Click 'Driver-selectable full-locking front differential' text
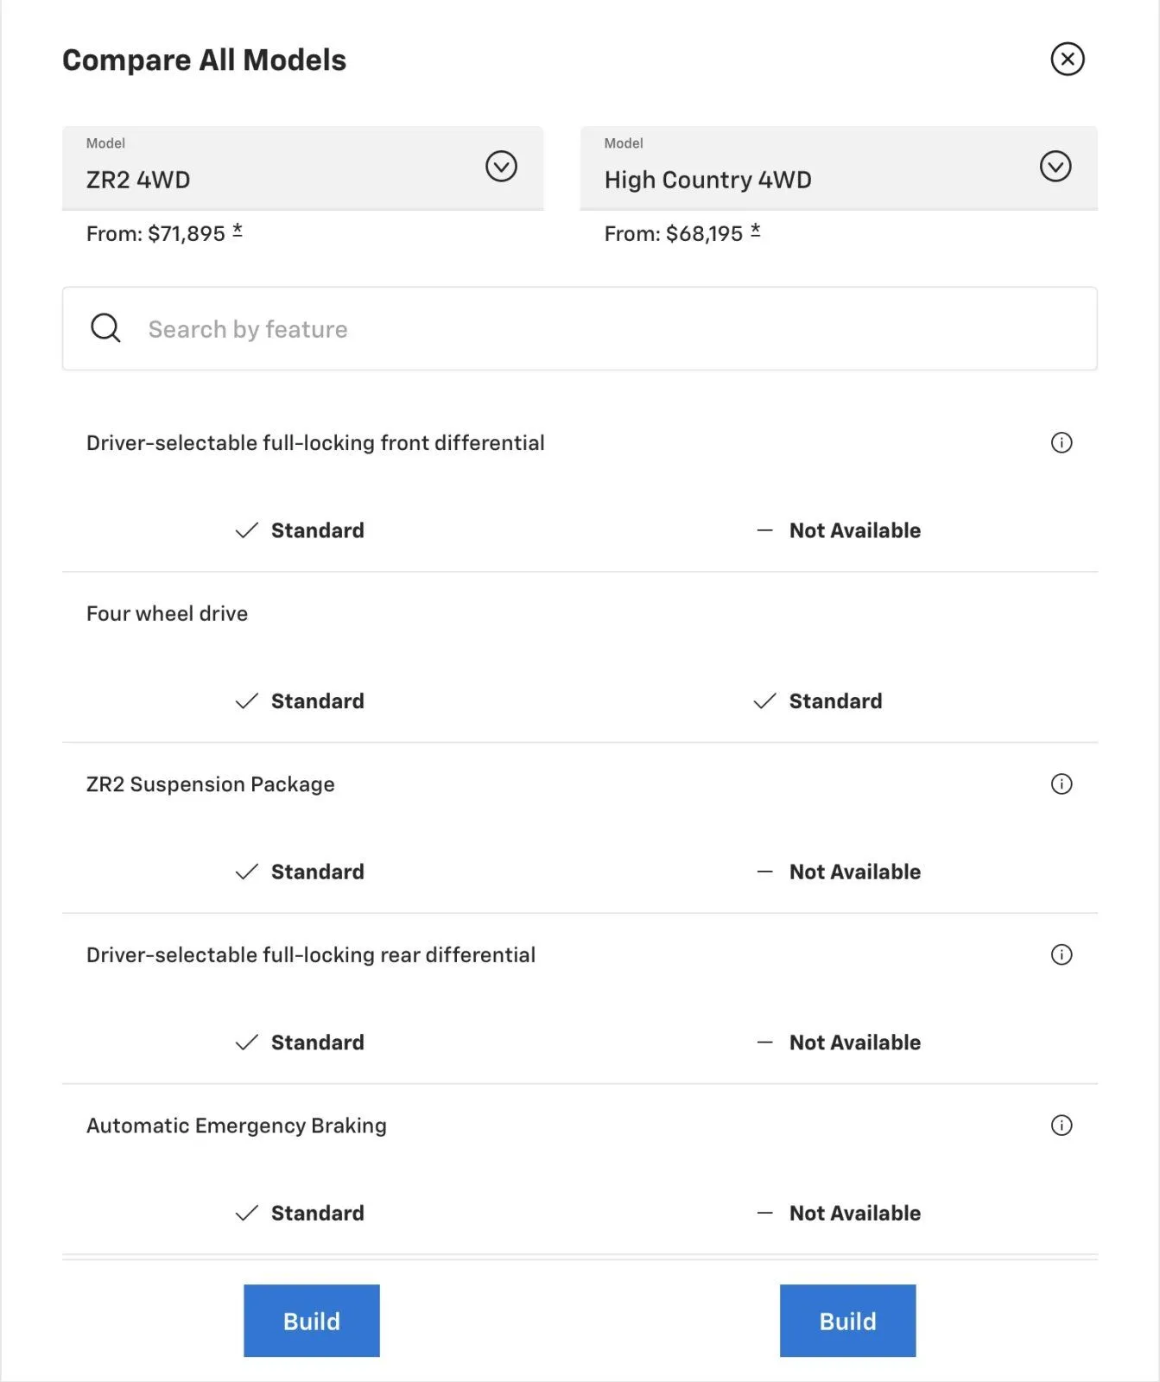 click(x=315, y=443)
